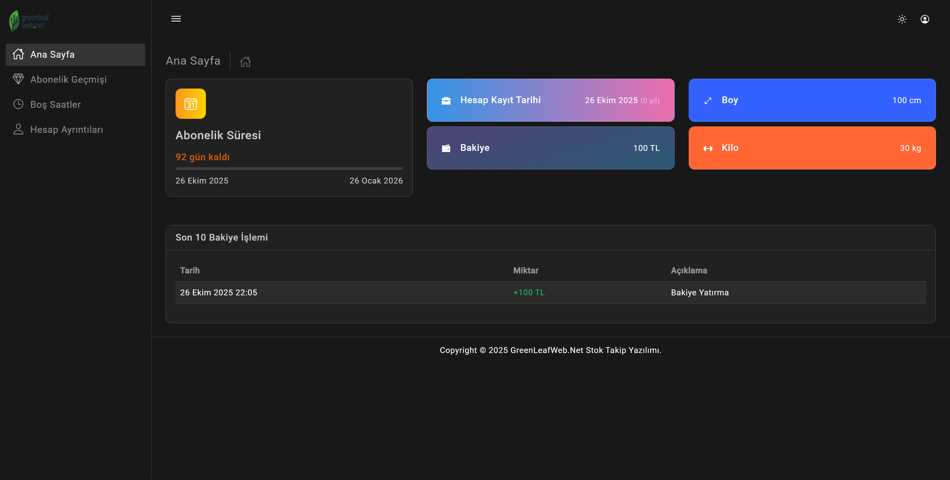
Task: Click the '+100 TL' amount cell
Action: [x=529, y=292]
